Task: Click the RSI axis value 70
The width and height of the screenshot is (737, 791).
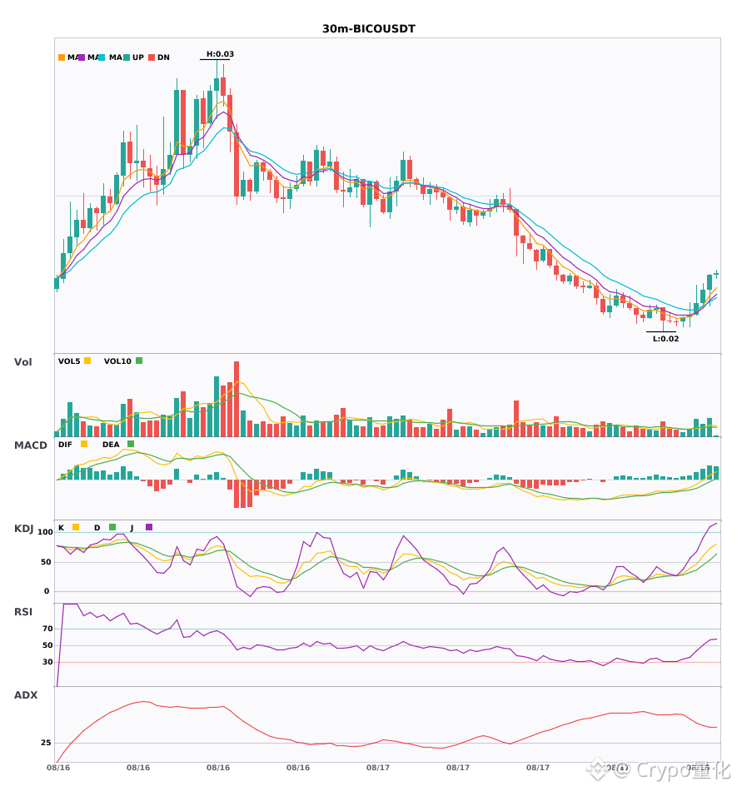Action: coord(47,629)
